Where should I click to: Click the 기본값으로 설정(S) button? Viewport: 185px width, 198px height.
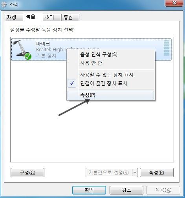pyautogui.click(x=109, y=173)
